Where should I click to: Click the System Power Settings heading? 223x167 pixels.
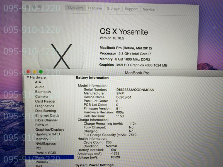[x=95, y=165]
